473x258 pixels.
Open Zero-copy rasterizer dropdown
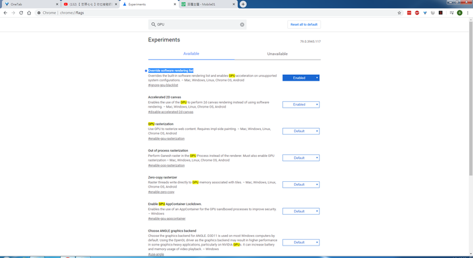click(301, 184)
